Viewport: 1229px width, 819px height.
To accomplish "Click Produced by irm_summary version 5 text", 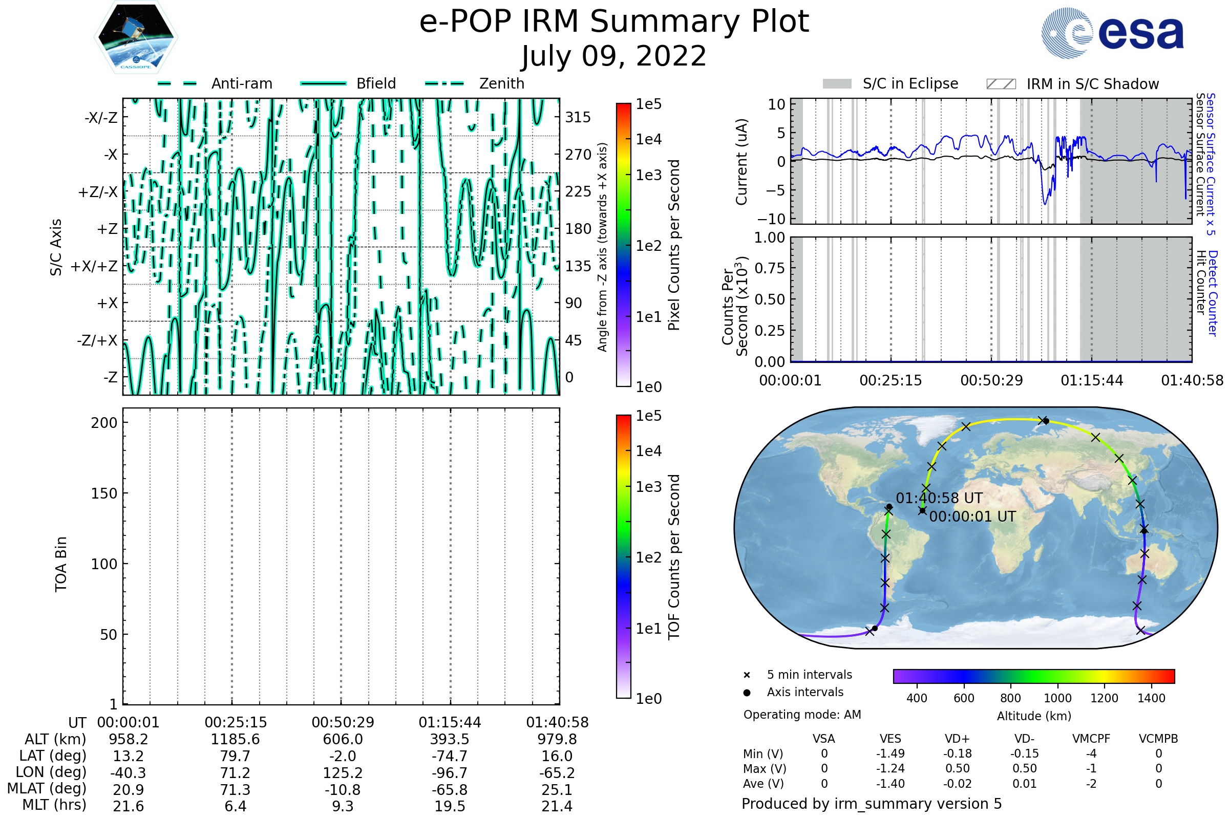I will point(872,803).
